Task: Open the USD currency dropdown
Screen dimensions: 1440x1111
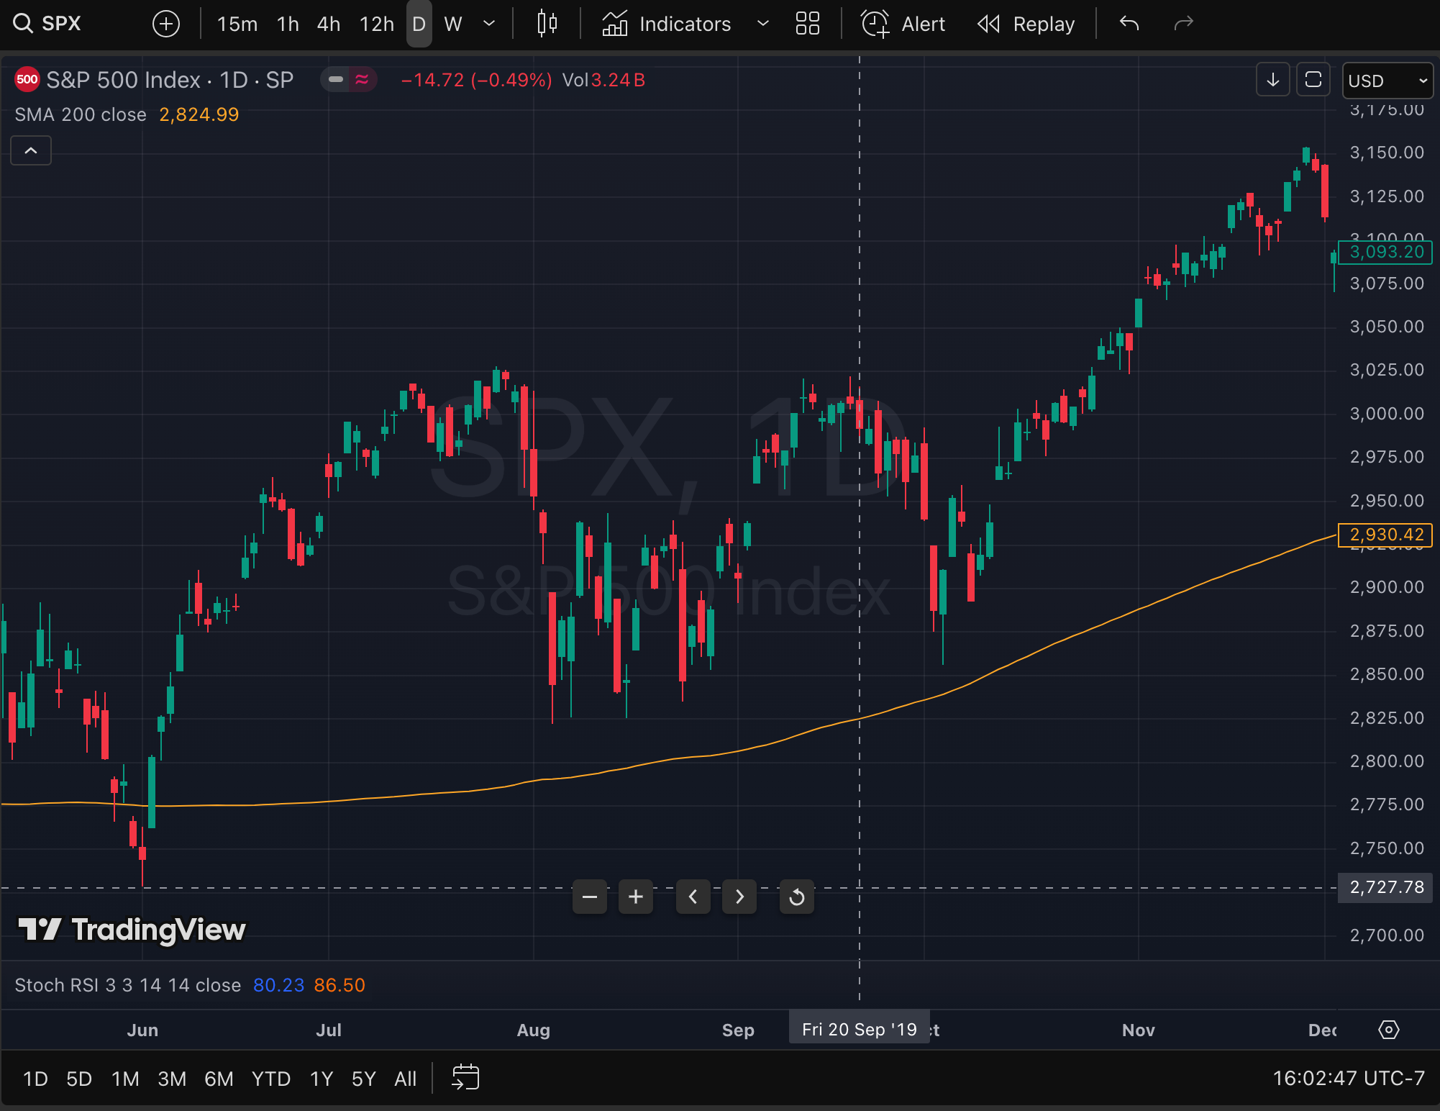Action: (x=1387, y=80)
